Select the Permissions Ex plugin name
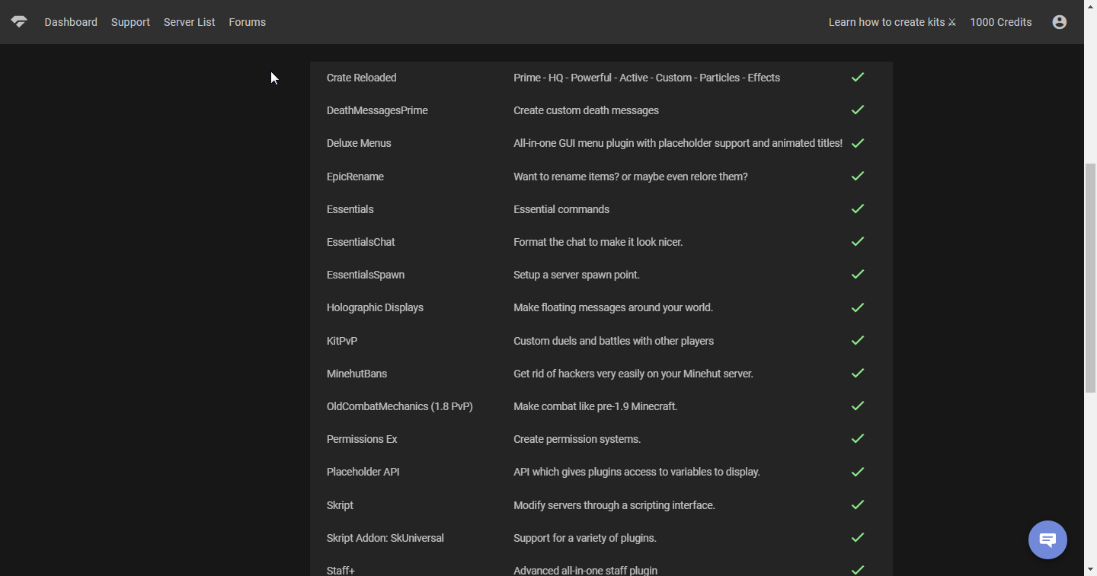Viewport: 1097px width, 576px height. [x=362, y=439]
